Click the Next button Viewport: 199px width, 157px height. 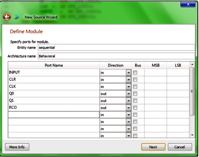[153, 147]
